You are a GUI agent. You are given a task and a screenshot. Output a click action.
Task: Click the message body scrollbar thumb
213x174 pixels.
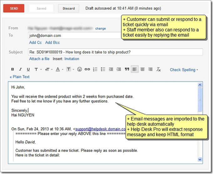[200, 100]
